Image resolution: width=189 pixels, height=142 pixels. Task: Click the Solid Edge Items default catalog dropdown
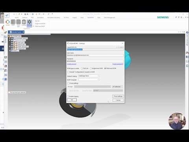tap(89, 76)
